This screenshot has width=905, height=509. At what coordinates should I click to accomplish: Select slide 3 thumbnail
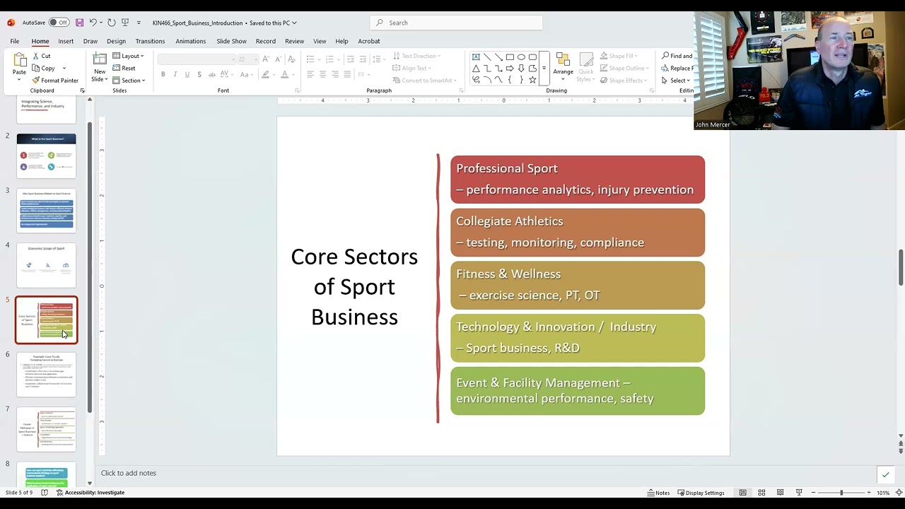pos(46,210)
